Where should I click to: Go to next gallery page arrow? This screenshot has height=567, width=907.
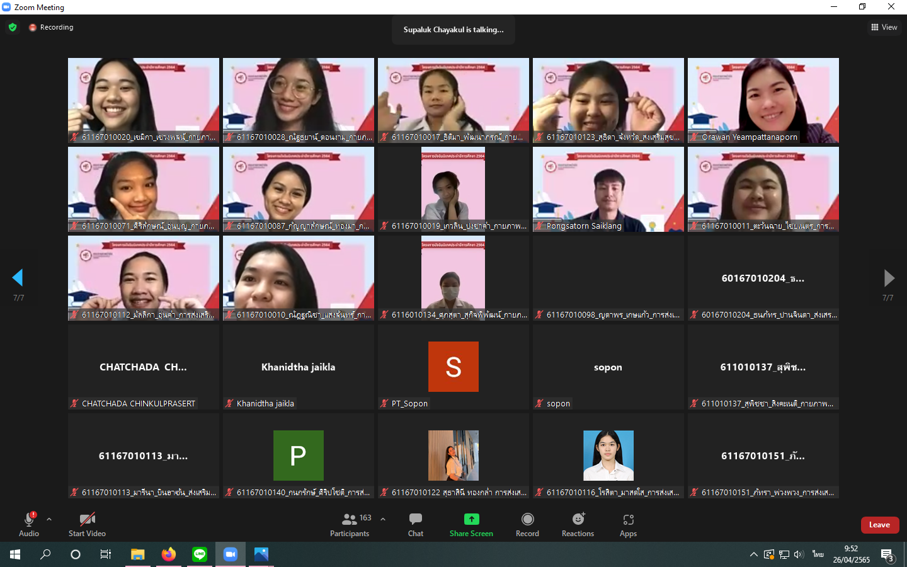889,278
